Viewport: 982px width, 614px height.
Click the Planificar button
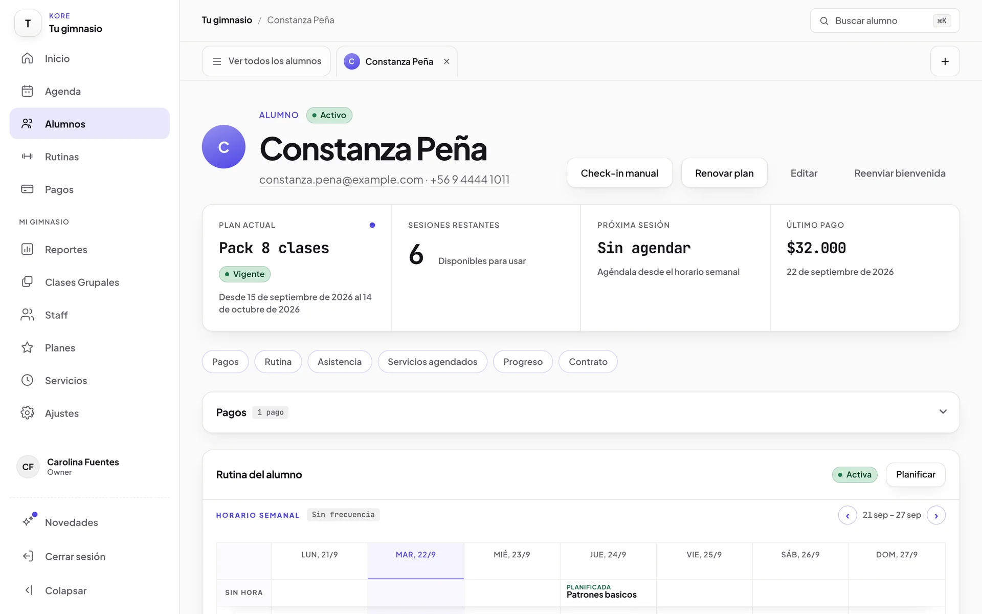tap(916, 474)
